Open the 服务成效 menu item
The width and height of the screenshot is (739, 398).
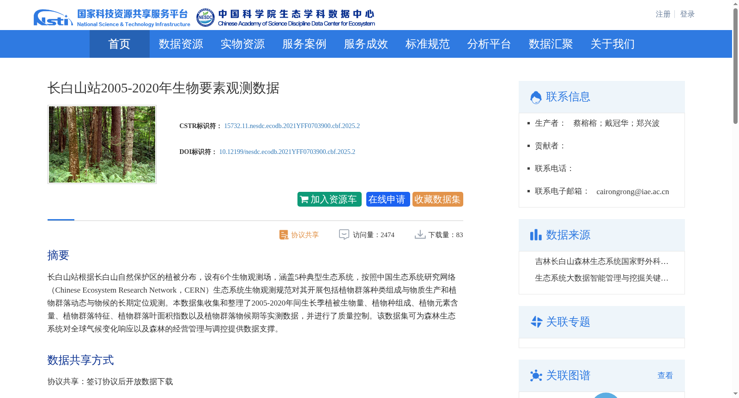coord(366,44)
